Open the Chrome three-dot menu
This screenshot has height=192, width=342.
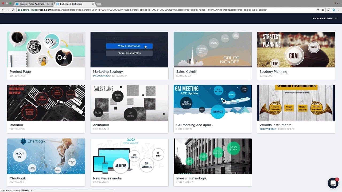(339, 10)
